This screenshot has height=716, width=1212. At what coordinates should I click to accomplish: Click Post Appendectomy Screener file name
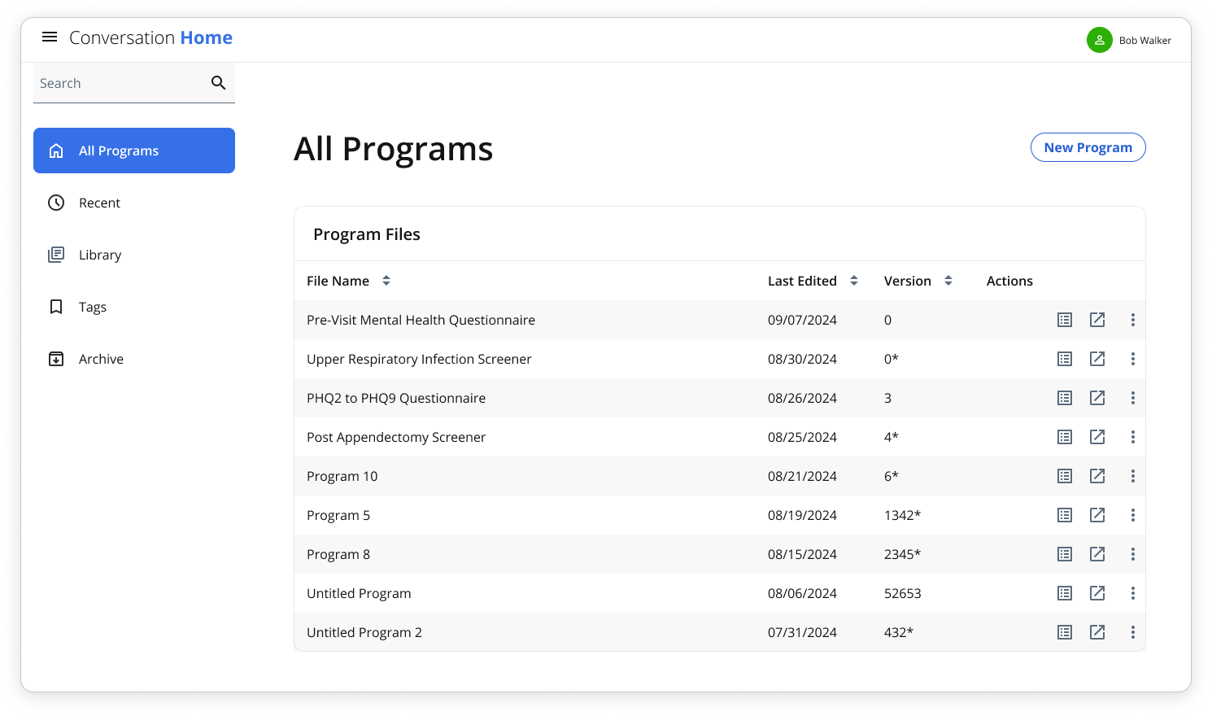(x=396, y=437)
